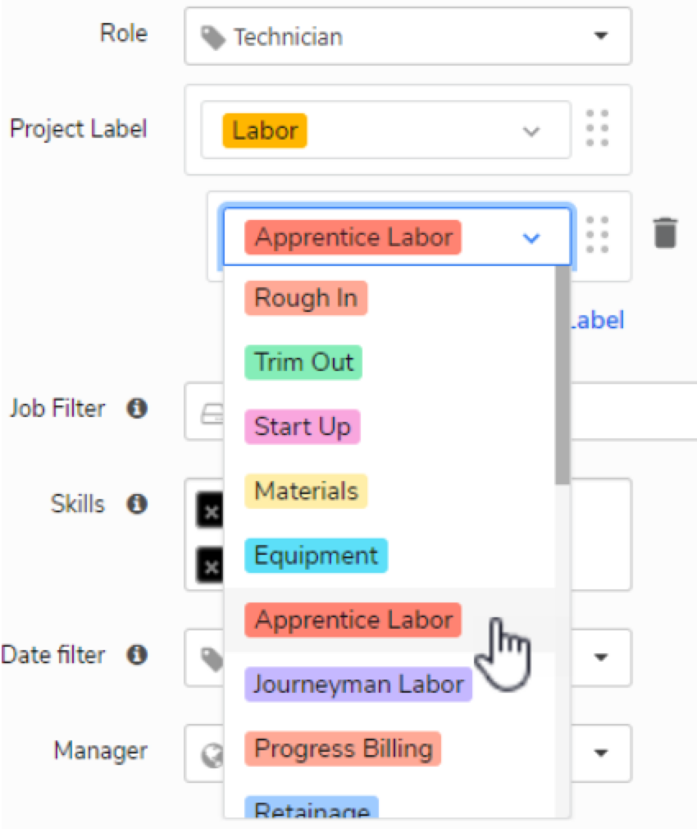Remove the second skill tag
The image size is (697, 829).
click(x=210, y=566)
